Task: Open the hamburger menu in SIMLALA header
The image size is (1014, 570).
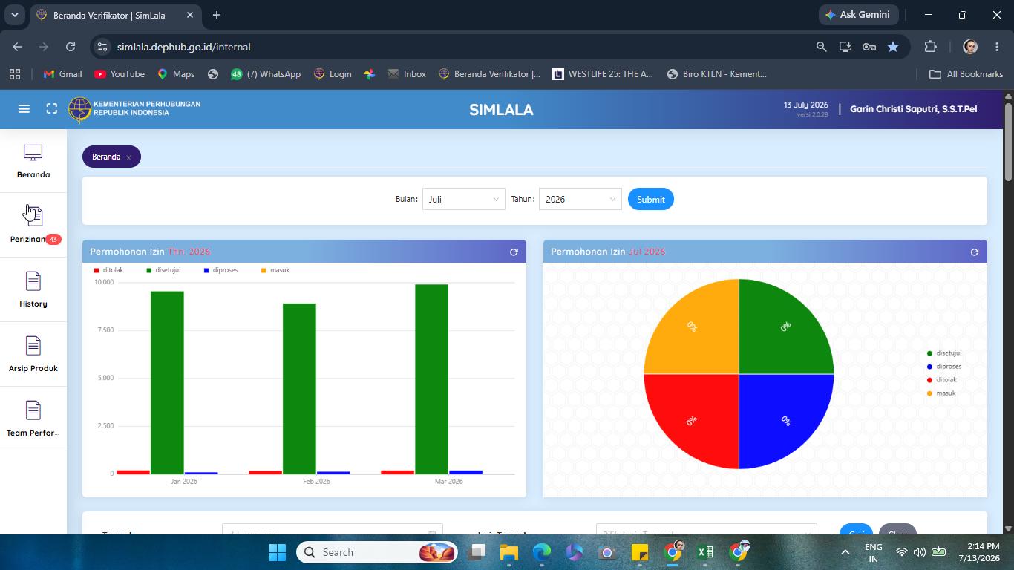Action: pos(24,109)
